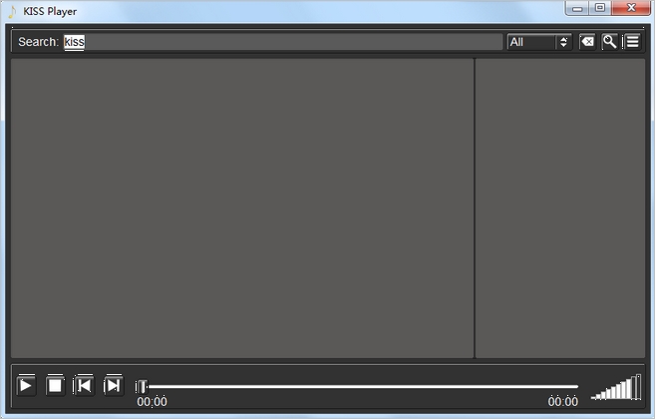Click the music note icon in the title bar
This screenshot has width=655, height=419.
click(12, 11)
